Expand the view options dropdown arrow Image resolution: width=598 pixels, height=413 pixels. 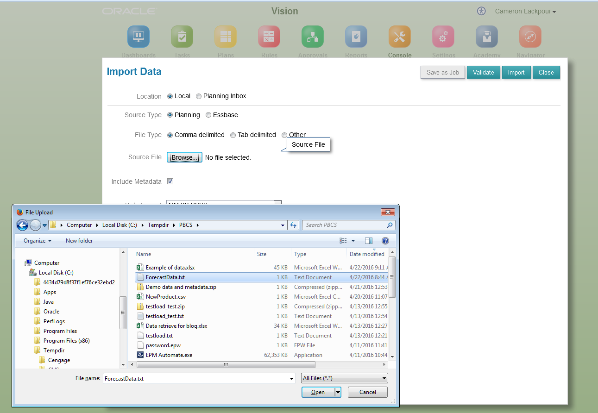[353, 241]
